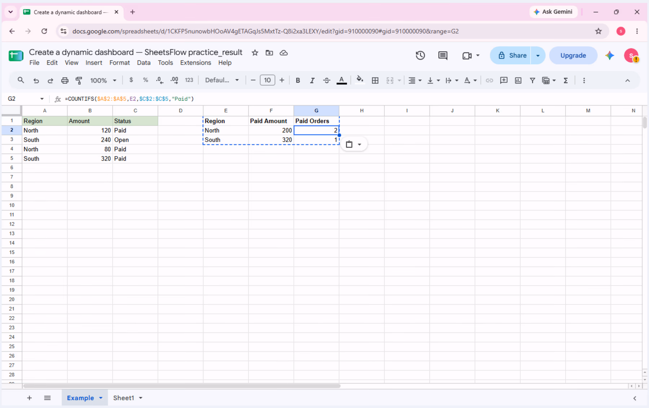
Task: Click the font size input field
Action: point(267,80)
